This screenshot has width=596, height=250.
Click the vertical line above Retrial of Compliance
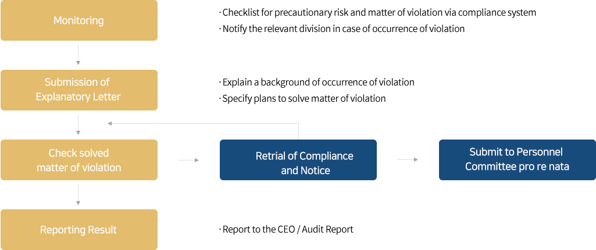click(298, 131)
